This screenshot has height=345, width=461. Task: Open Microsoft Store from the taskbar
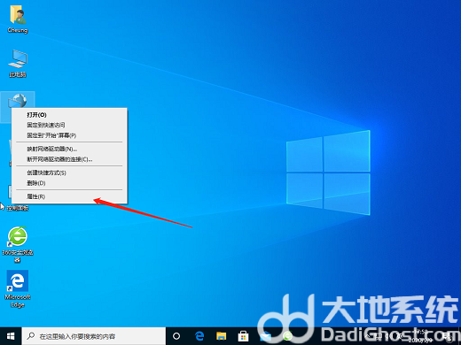[x=243, y=336]
